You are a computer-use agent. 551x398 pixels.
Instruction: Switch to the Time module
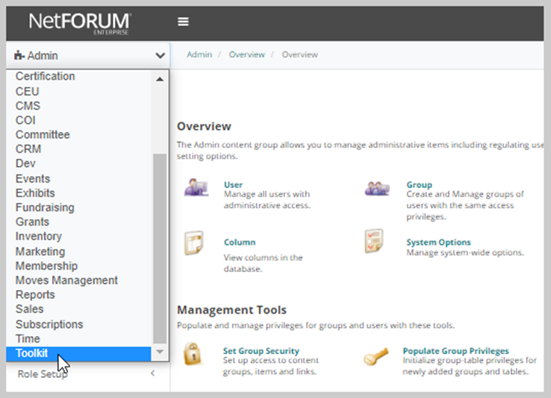(28, 338)
